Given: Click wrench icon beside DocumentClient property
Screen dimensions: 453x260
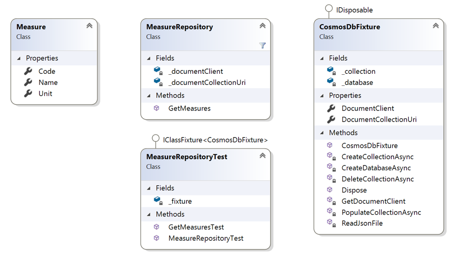Looking at the screenshot, I should [331, 108].
